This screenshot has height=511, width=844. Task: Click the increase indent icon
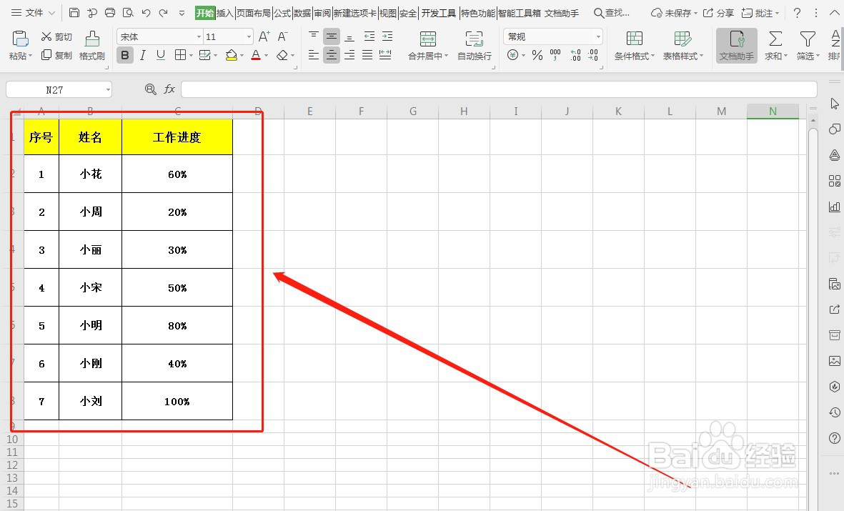pyautogui.click(x=387, y=36)
